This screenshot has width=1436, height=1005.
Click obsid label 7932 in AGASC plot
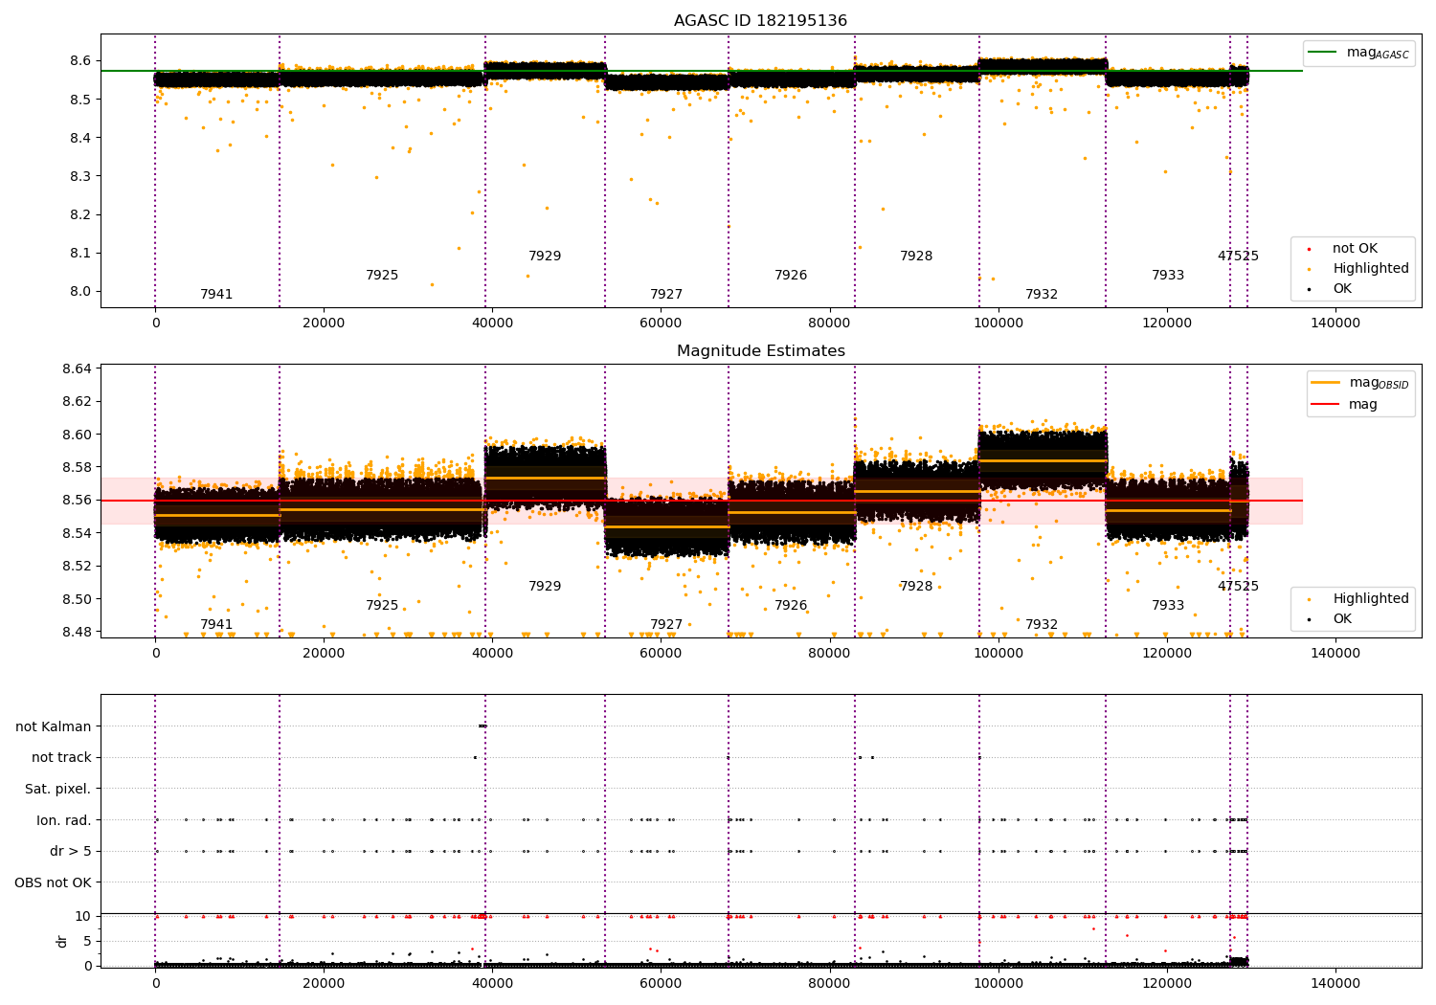(1042, 295)
